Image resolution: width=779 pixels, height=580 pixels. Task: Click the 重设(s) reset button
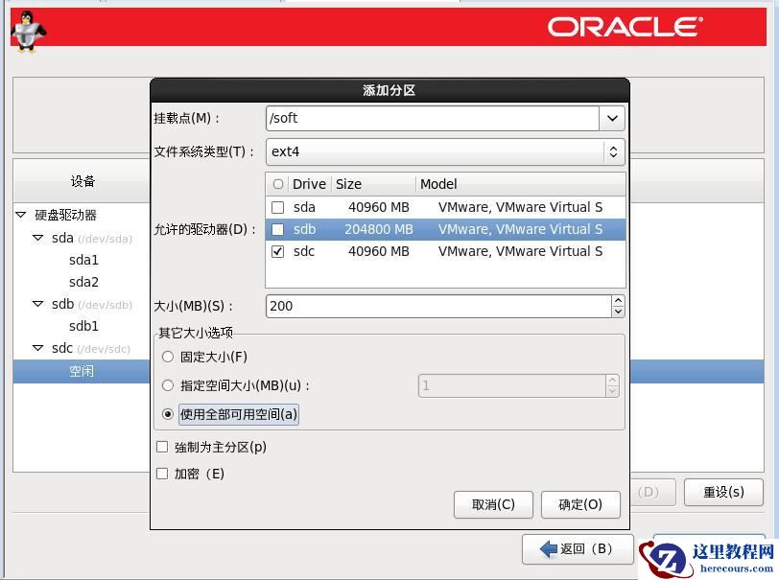[723, 492]
